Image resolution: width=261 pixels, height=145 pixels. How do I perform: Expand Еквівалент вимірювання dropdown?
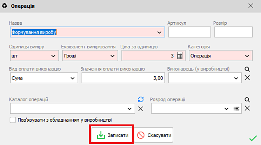click(x=112, y=55)
